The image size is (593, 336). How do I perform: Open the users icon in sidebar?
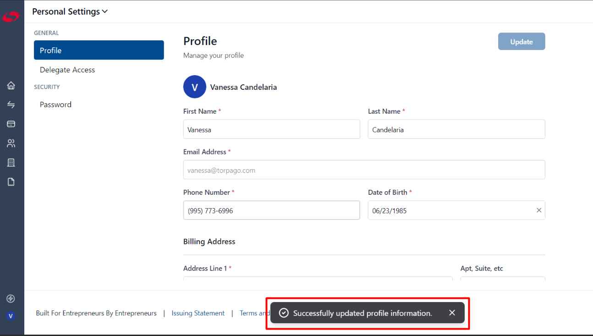click(x=11, y=143)
